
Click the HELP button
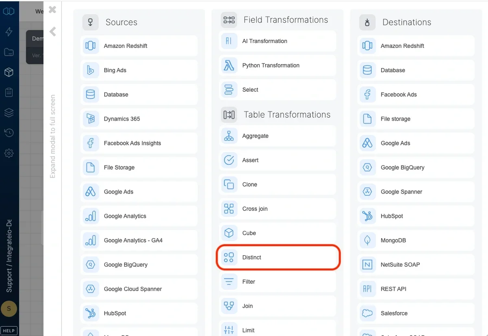pos(9,330)
